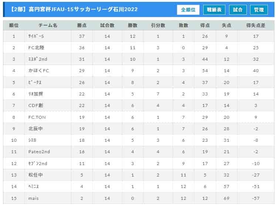Click the mais team name
This screenshot has width=276, height=205.
34,198
